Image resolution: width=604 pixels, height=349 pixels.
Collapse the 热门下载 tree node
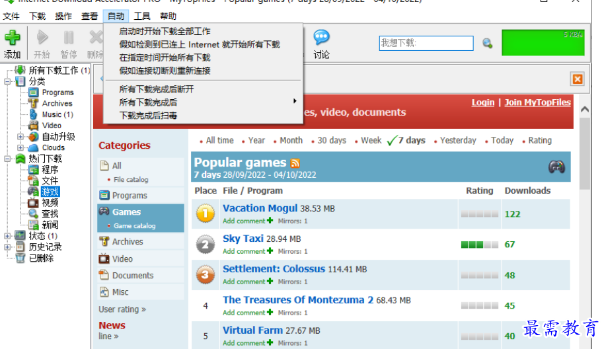pyautogui.click(x=7, y=159)
